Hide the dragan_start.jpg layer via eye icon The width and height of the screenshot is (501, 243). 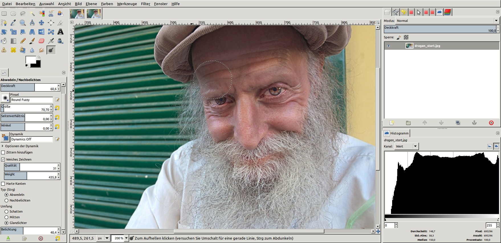388,46
